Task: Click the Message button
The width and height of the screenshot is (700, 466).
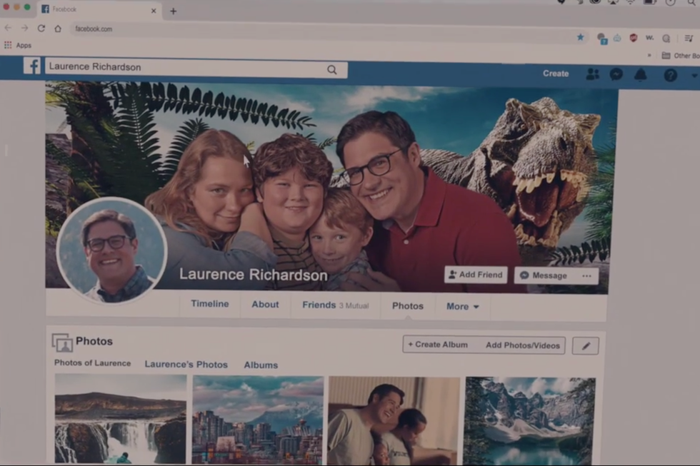Action: pos(544,275)
